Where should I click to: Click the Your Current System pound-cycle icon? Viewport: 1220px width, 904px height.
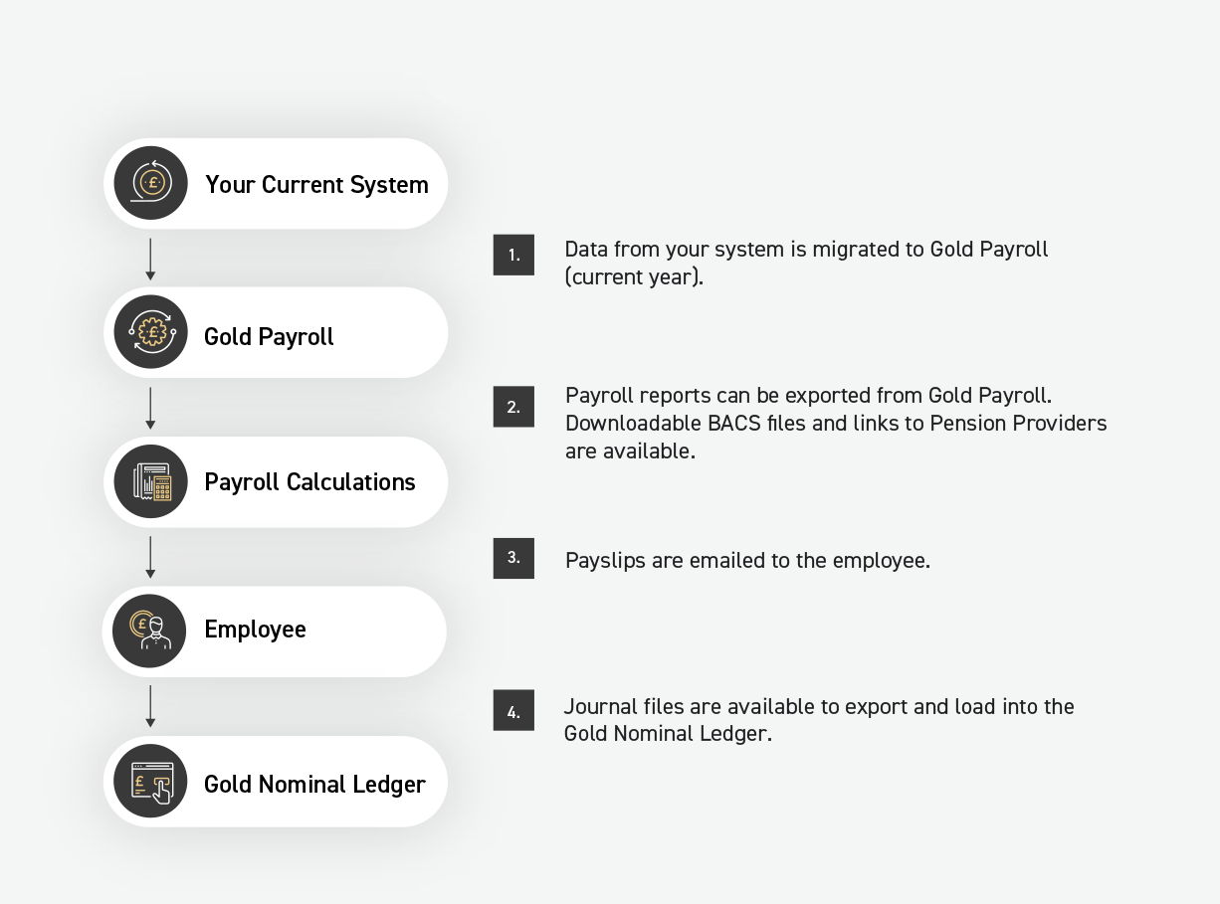pyautogui.click(x=151, y=183)
